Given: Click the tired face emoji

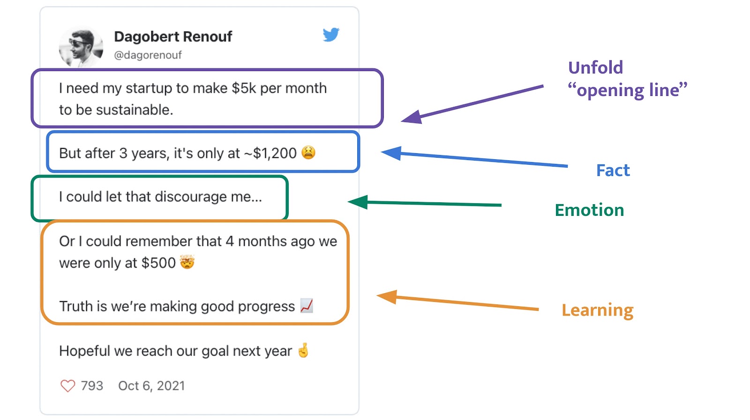Looking at the screenshot, I should pyautogui.click(x=308, y=153).
